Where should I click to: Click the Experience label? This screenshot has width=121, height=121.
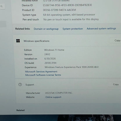click(x=31, y=67)
